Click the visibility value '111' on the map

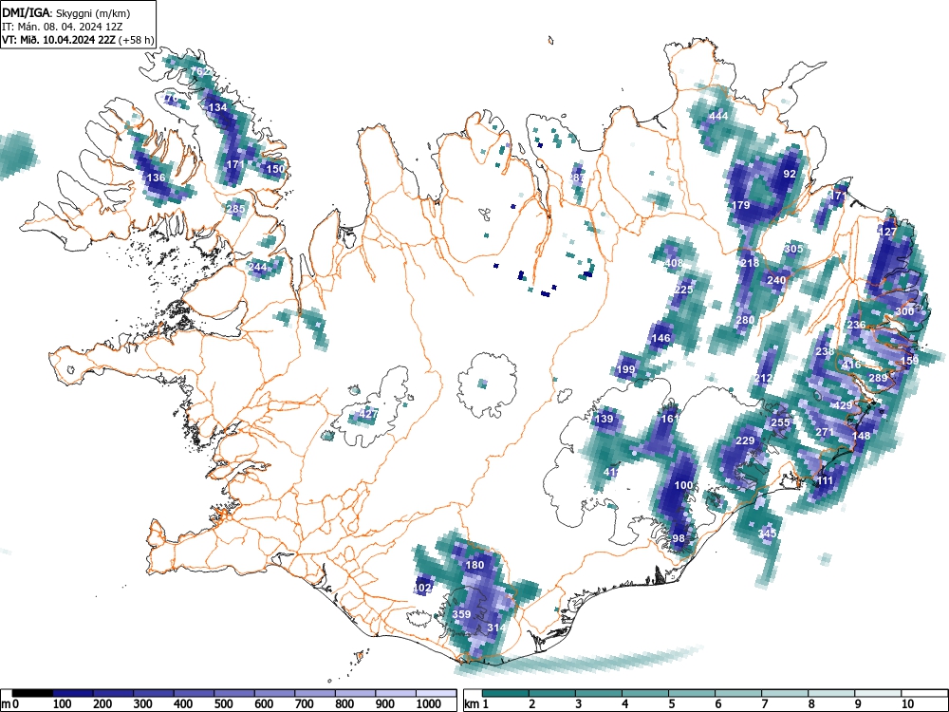(825, 480)
